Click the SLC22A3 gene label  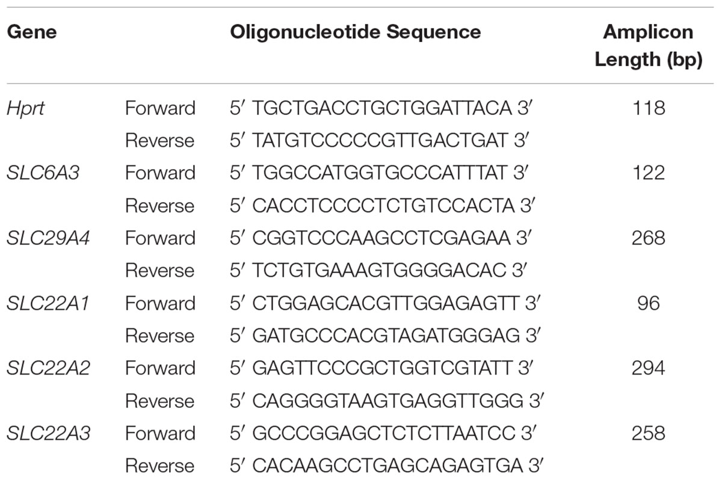coord(49,433)
